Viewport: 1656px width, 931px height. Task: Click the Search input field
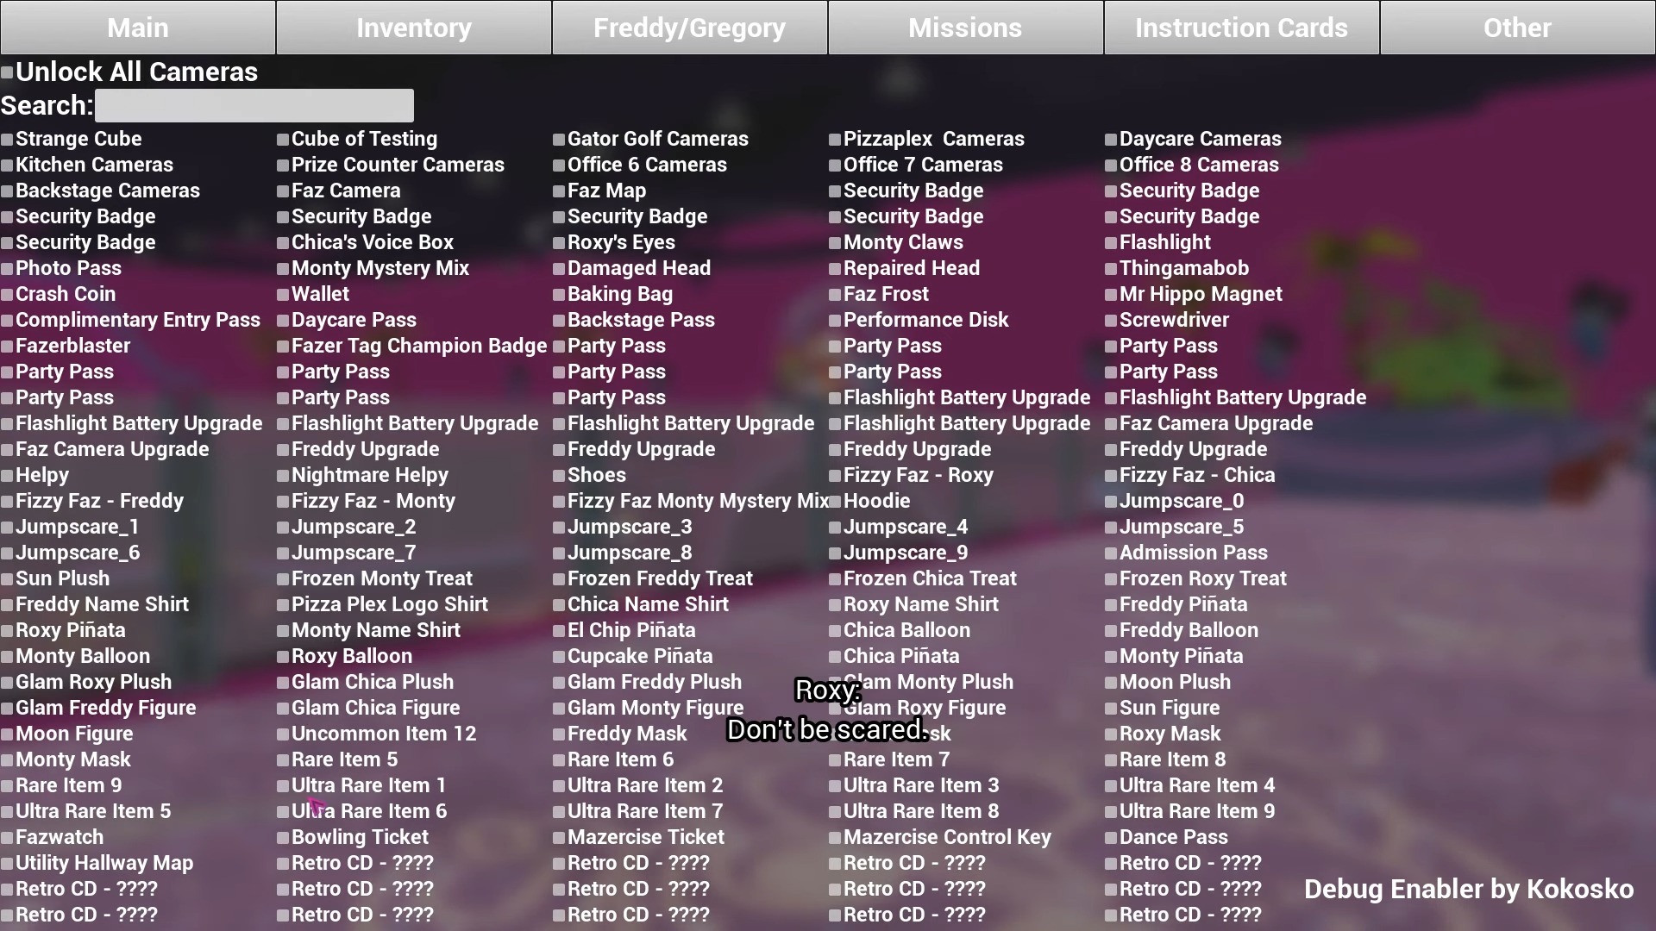(254, 104)
